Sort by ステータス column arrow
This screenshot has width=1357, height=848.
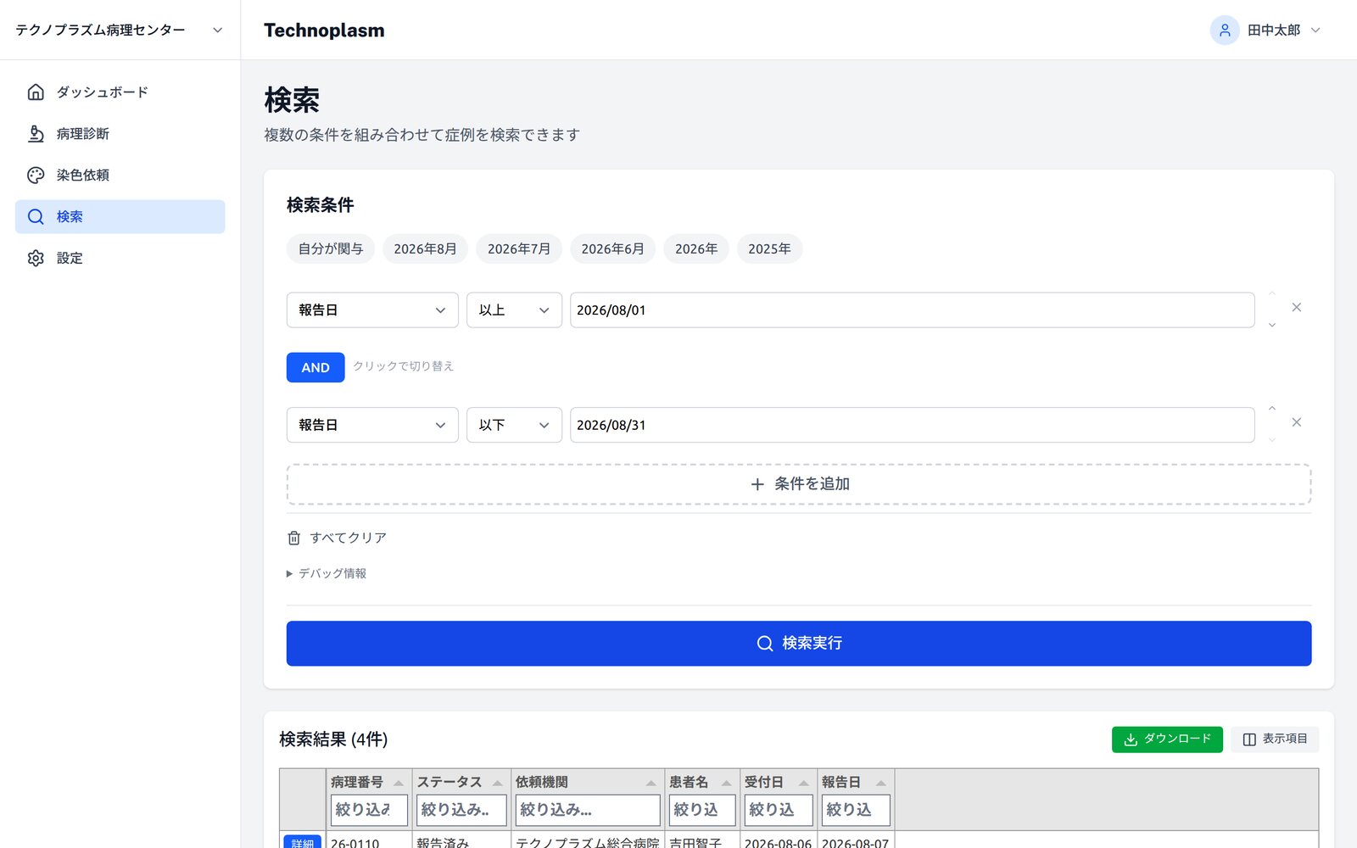497,783
